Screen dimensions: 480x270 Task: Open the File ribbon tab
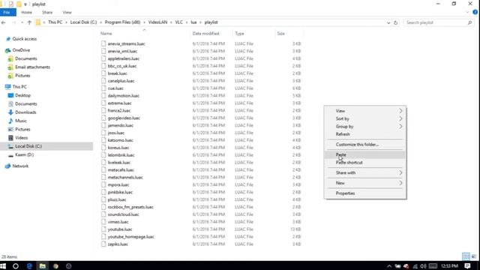click(8, 12)
